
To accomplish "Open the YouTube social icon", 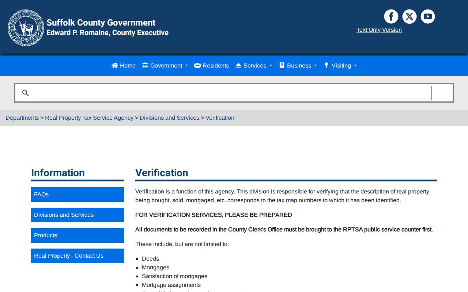I will pyautogui.click(x=428, y=16).
